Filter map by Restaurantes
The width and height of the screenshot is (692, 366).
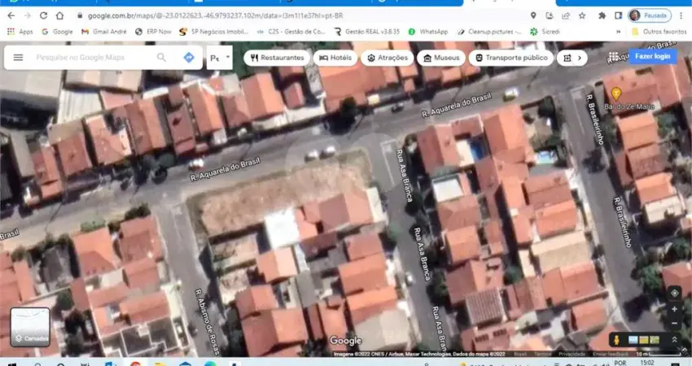click(277, 58)
